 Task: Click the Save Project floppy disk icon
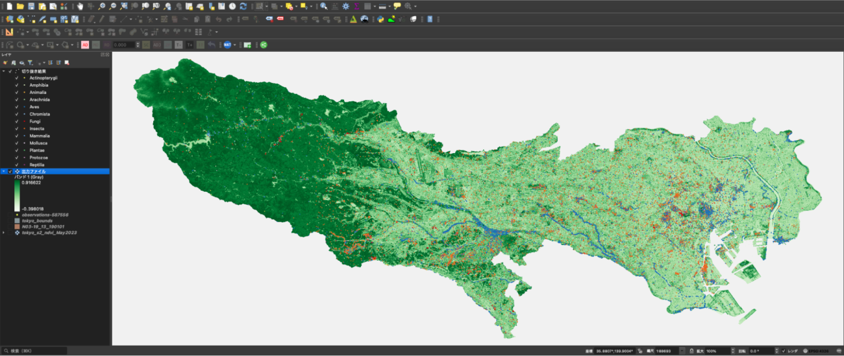pos(31,6)
